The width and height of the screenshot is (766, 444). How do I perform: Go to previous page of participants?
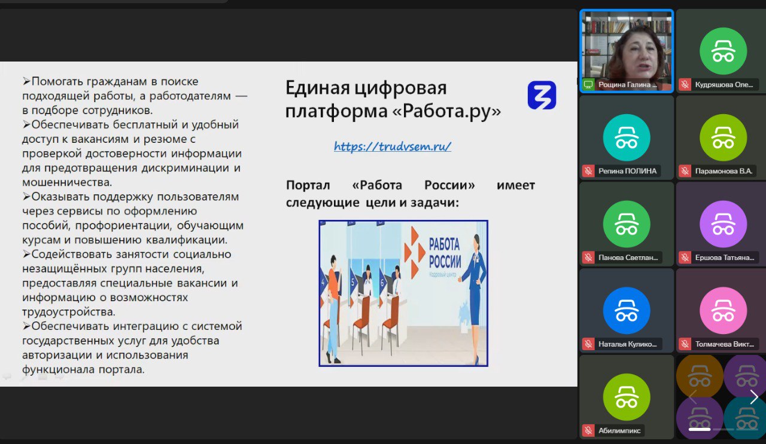click(692, 397)
